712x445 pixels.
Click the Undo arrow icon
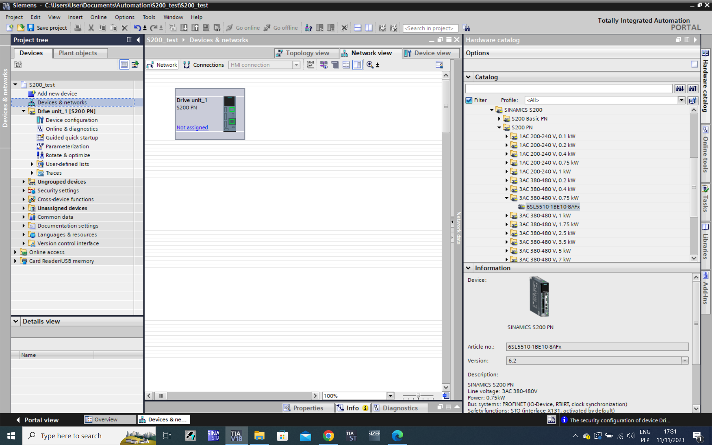click(137, 28)
